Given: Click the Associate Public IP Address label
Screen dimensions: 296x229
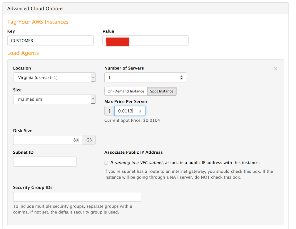Looking at the screenshot, I should pos(133,152).
